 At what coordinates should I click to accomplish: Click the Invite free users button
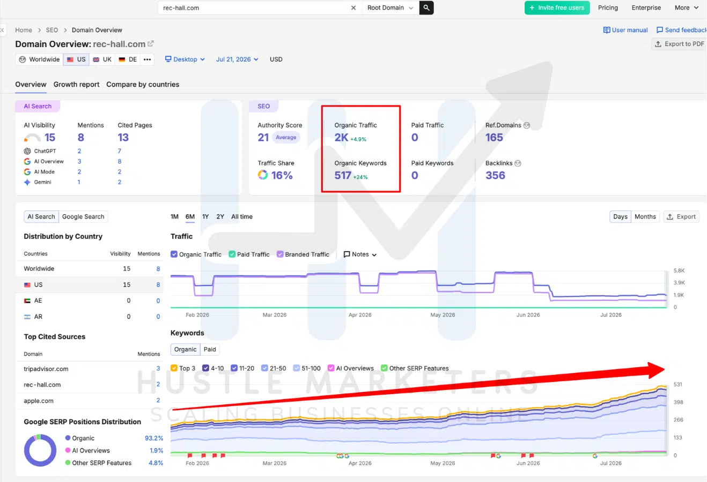pyautogui.click(x=557, y=7)
